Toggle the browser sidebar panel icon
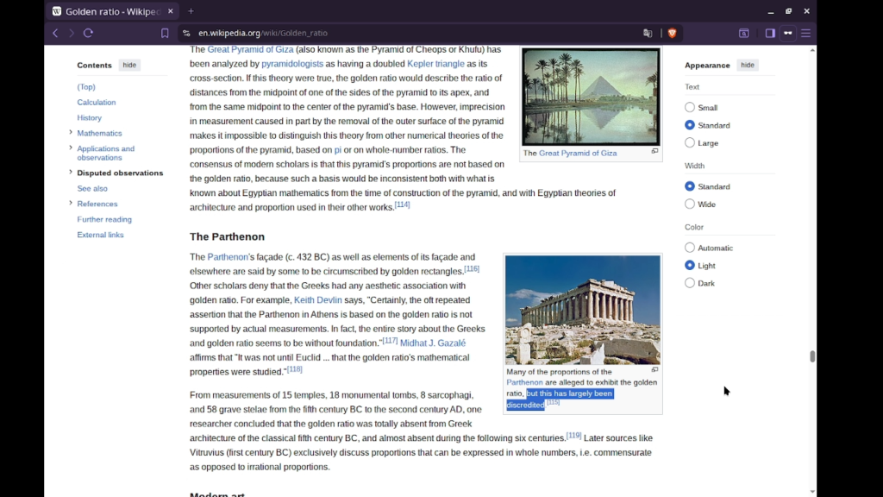 pyautogui.click(x=770, y=34)
